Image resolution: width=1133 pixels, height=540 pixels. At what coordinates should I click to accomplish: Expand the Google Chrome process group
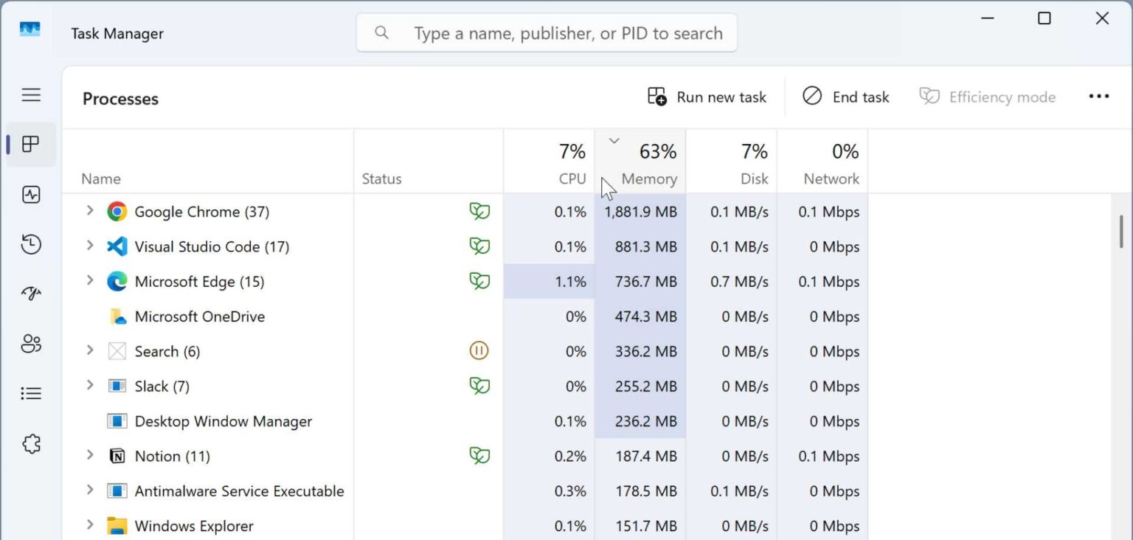(89, 212)
